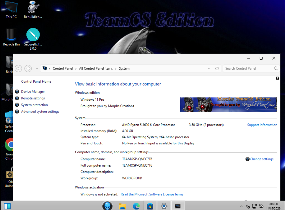Image resolution: width=285 pixels, height=210 pixels.
Task: Click the Alienware start orb on taskbar
Action: (x=108, y=206)
